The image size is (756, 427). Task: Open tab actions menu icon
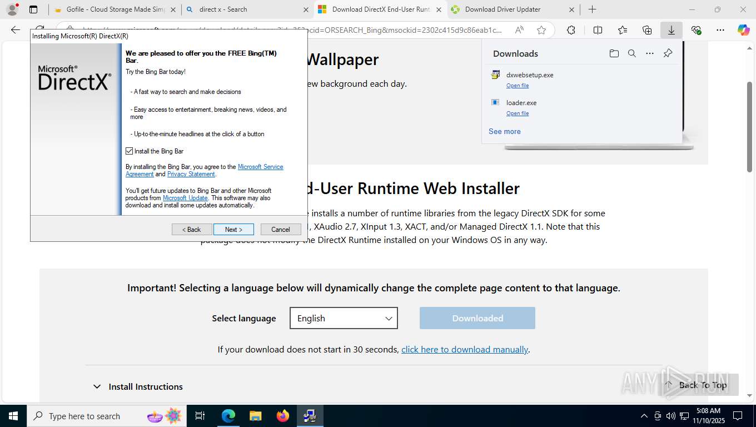33,9
